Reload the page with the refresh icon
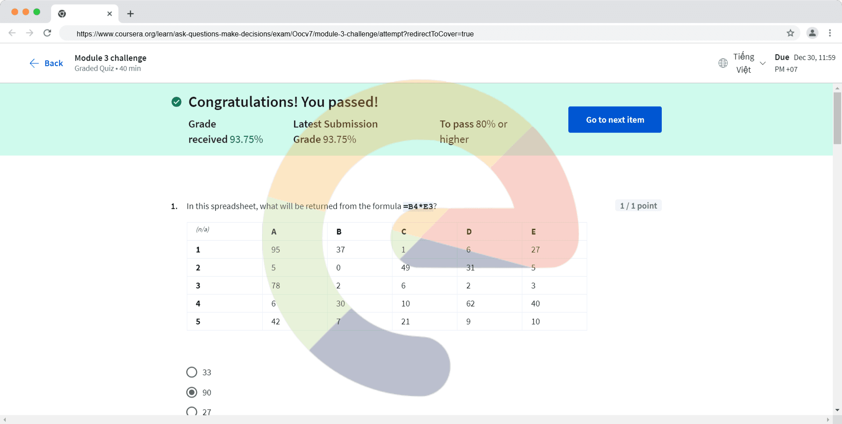The width and height of the screenshot is (842, 424). click(47, 33)
